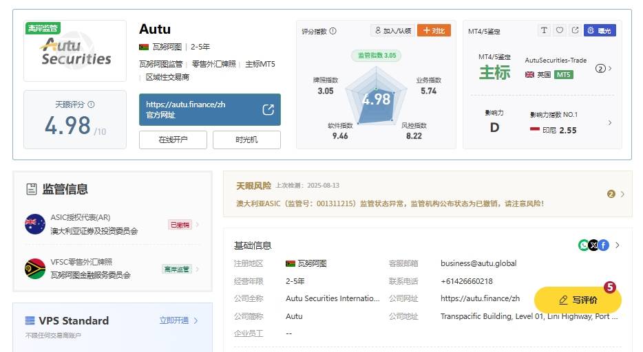Screen dimensions: 643x352
Task: Expand 基础信息 chevron beside social icons
Action: pyautogui.click(x=618, y=245)
